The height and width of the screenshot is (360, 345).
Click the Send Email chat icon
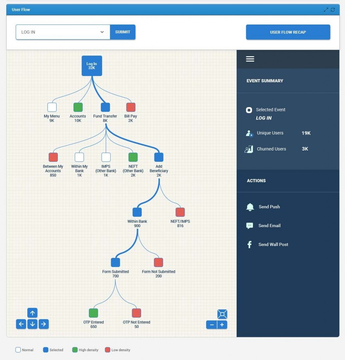250,226
